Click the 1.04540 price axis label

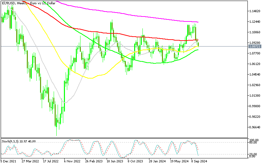click(255, 75)
